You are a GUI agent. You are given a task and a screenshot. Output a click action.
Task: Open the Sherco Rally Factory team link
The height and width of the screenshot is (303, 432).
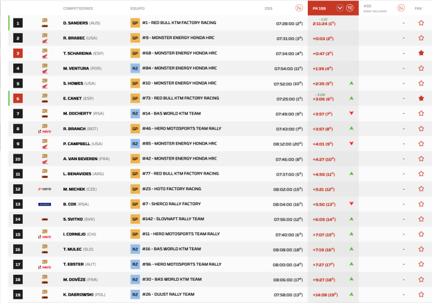point(172,204)
